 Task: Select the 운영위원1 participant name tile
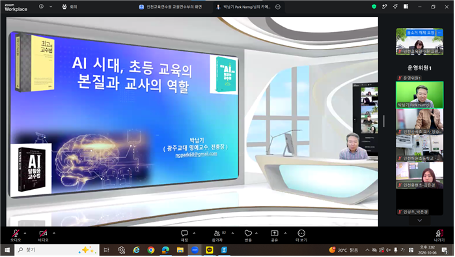419,68
